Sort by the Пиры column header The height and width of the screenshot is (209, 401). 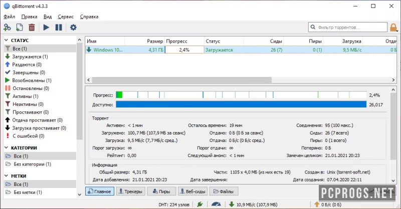point(303,41)
